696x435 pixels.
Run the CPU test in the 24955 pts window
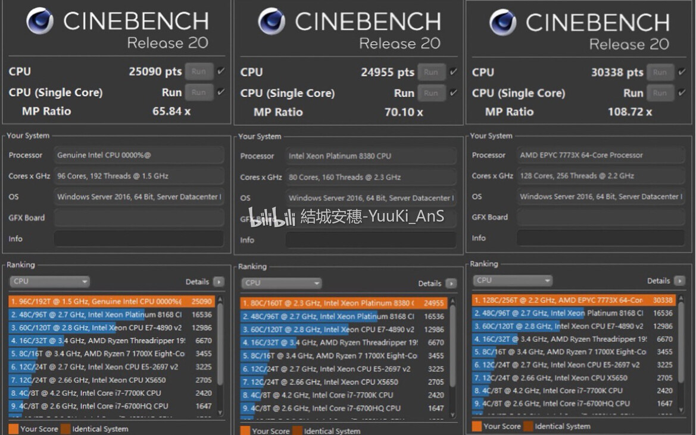[431, 72]
